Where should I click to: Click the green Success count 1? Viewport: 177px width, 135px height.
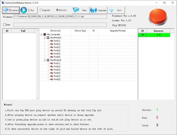click(157, 110)
